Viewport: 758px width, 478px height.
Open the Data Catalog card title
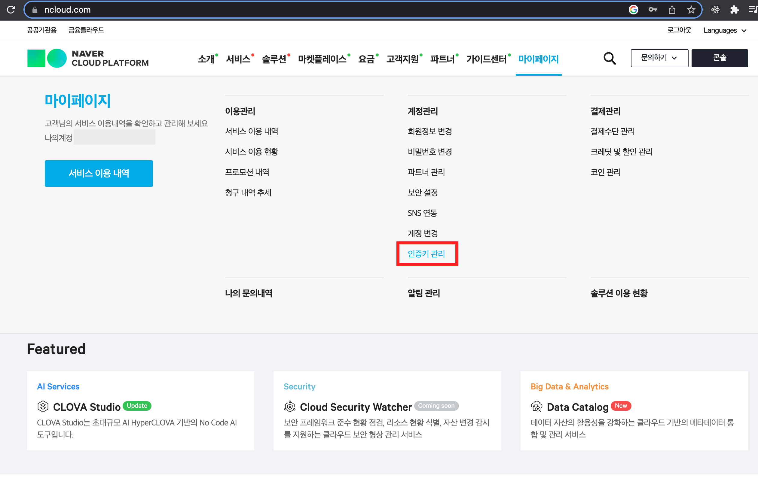click(578, 407)
